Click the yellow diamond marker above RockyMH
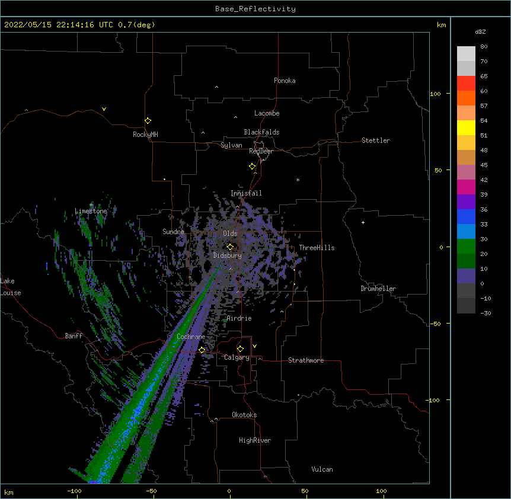The width and height of the screenshot is (511, 499). 148,121
